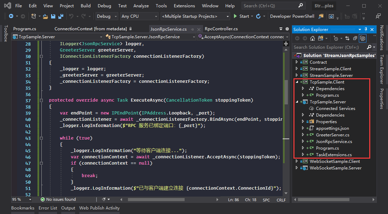Open the Developer PowerShell from the toolbar
The image size is (388, 214).
292,16
